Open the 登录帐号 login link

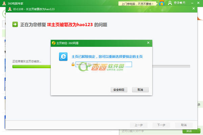tap(180, 3)
